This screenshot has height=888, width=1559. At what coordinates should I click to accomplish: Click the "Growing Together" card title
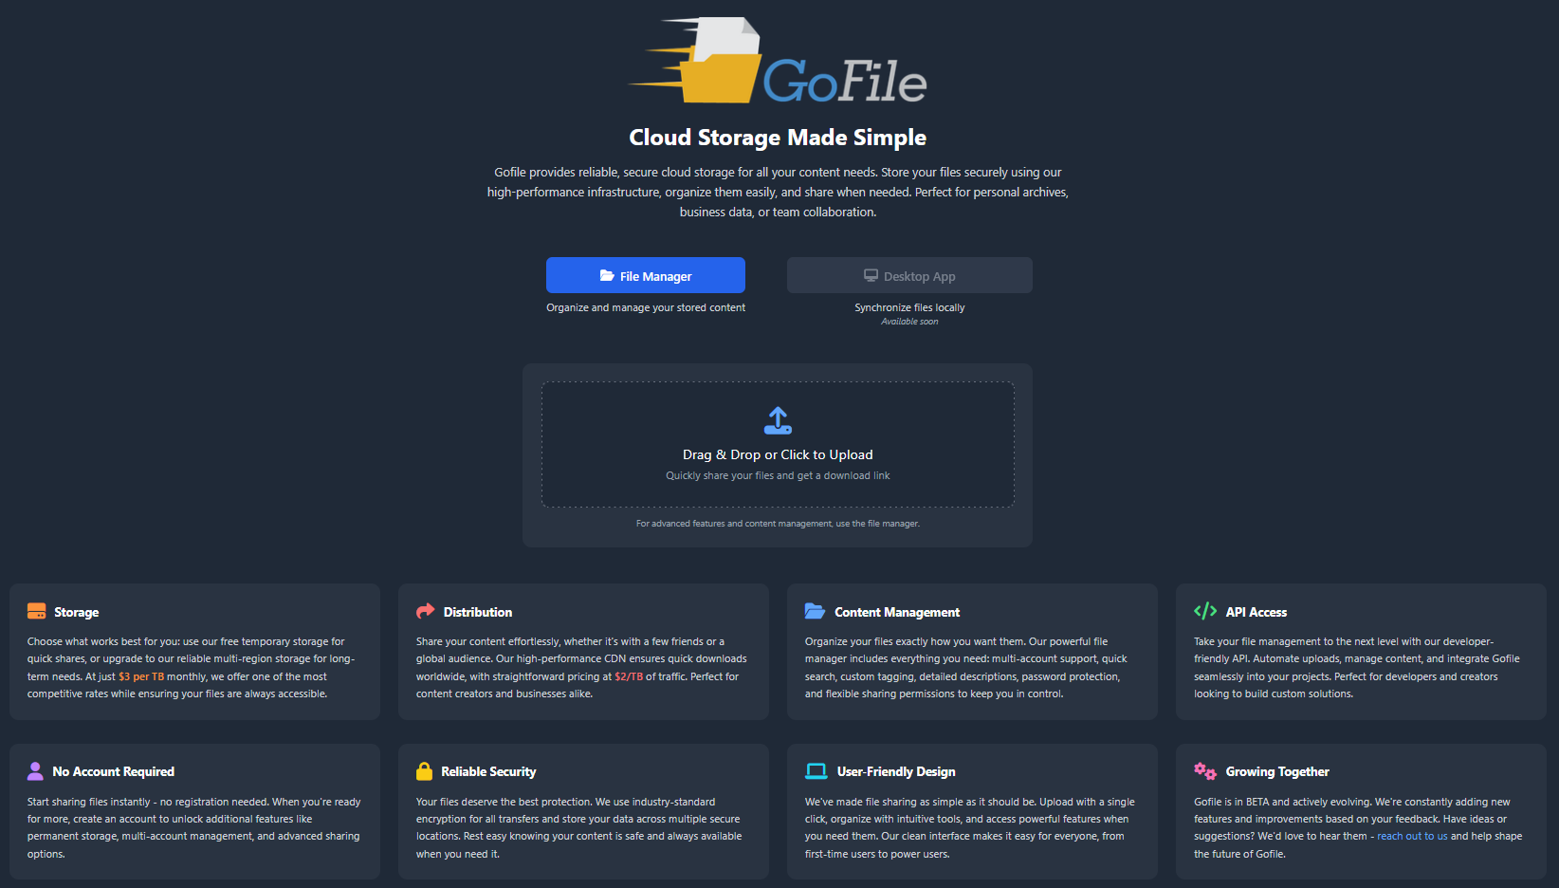click(x=1277, y=771)
